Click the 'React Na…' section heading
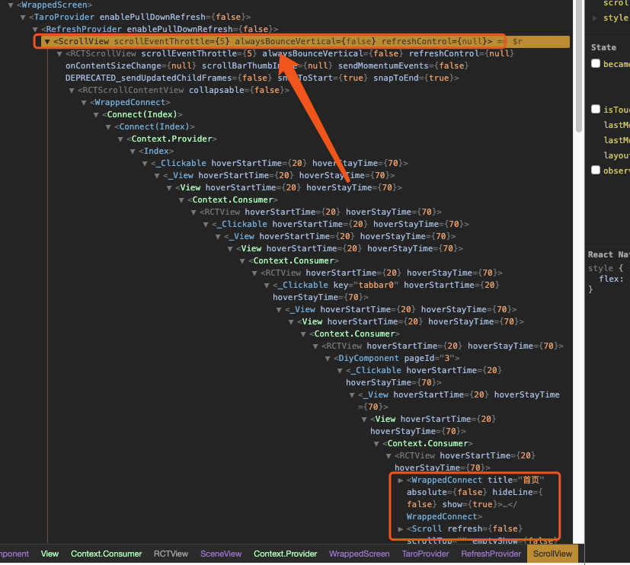The width and height of the screenshot is (630, 565). coord(609,254)
